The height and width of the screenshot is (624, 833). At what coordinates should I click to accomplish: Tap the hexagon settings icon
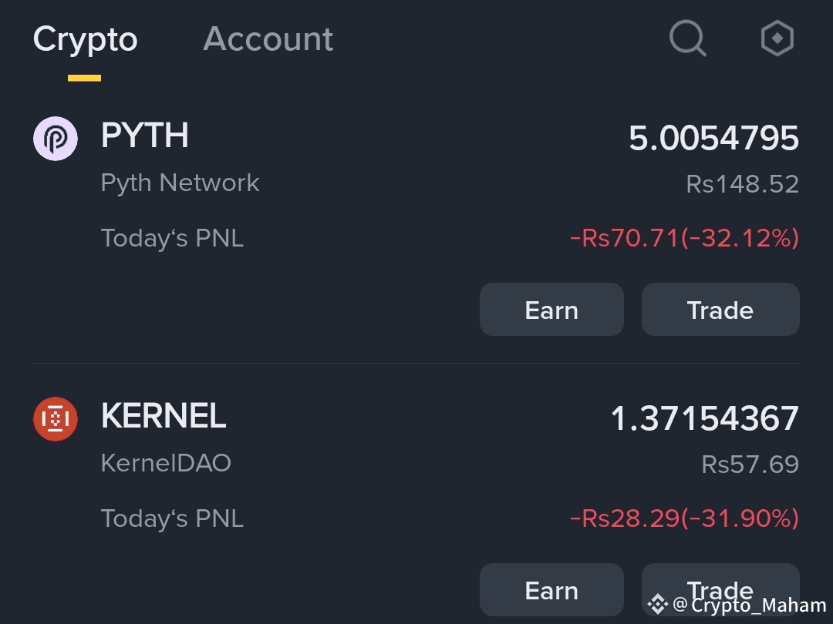(x=777, y=38)
